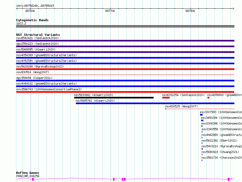242x182 pixels.
Task: Open the nsv3561730 (Chaisson2019) label
Action: click(x=222, y=158)
